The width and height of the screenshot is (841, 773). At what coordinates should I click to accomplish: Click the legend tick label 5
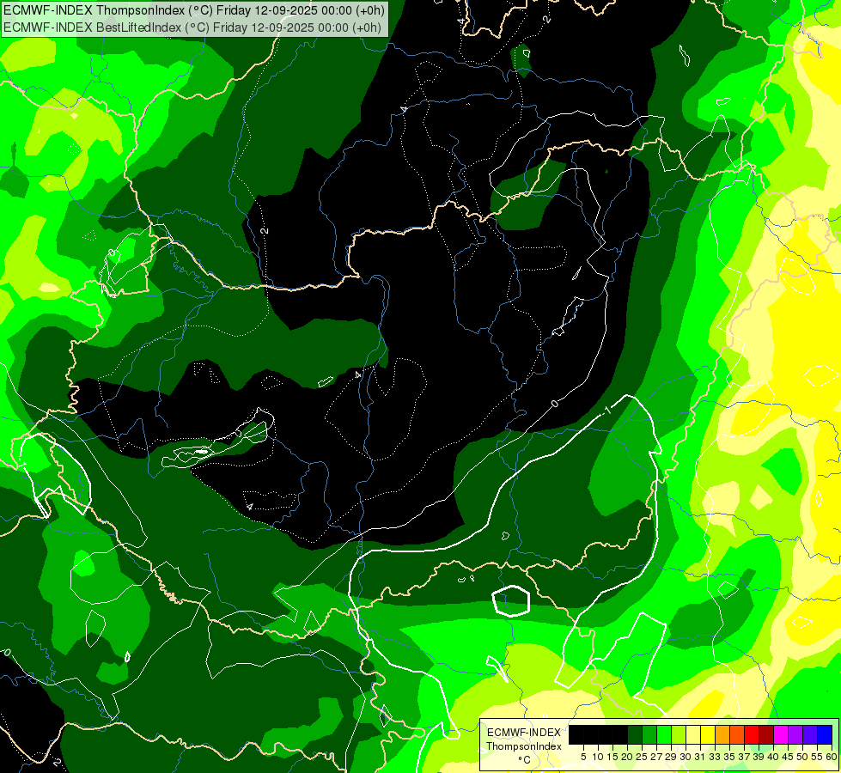tap(583, 757)
